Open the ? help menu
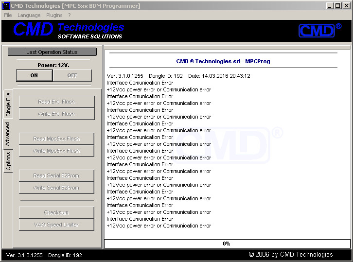 [70, 15]
